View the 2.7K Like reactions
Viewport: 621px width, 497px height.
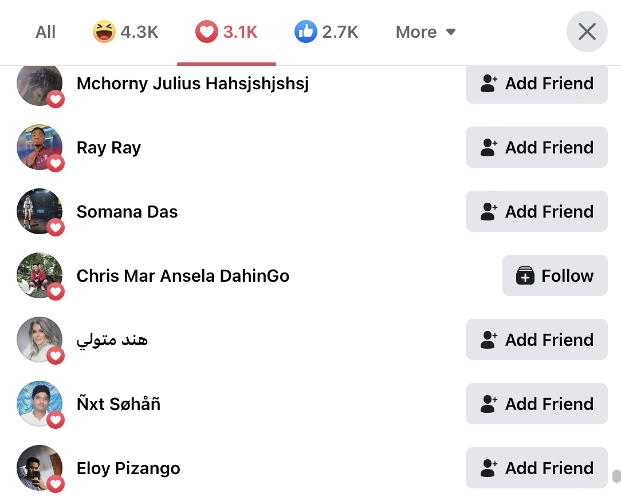coord(327,31)
